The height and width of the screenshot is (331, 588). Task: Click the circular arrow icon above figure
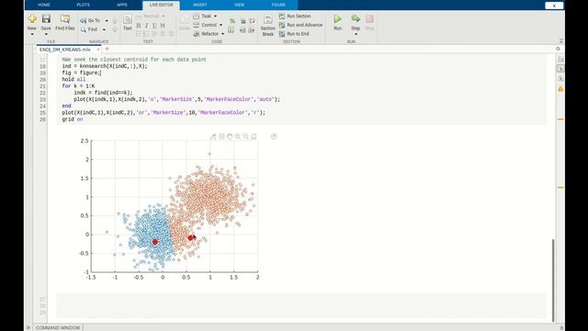[x=274, y=136]
